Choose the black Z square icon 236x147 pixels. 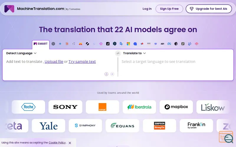coord(183,44)
